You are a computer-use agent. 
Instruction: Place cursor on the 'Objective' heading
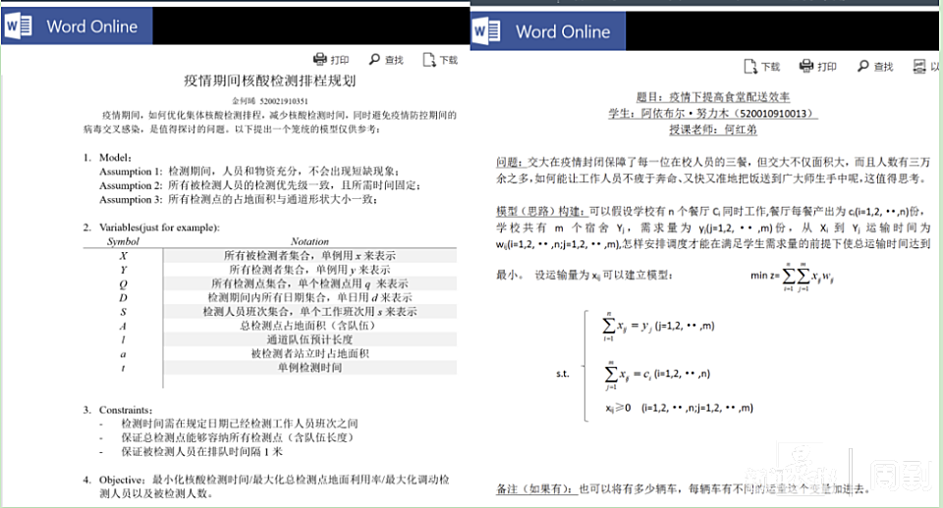pos(123,479)
